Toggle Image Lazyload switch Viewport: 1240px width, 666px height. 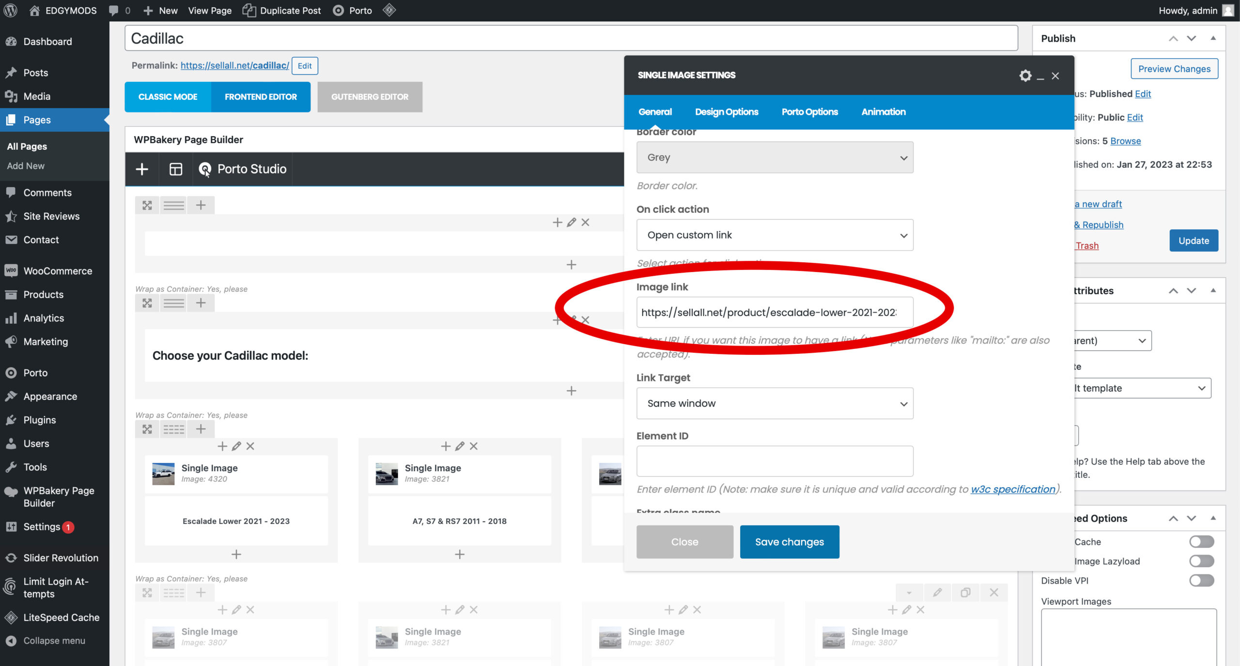[1201, 561]
